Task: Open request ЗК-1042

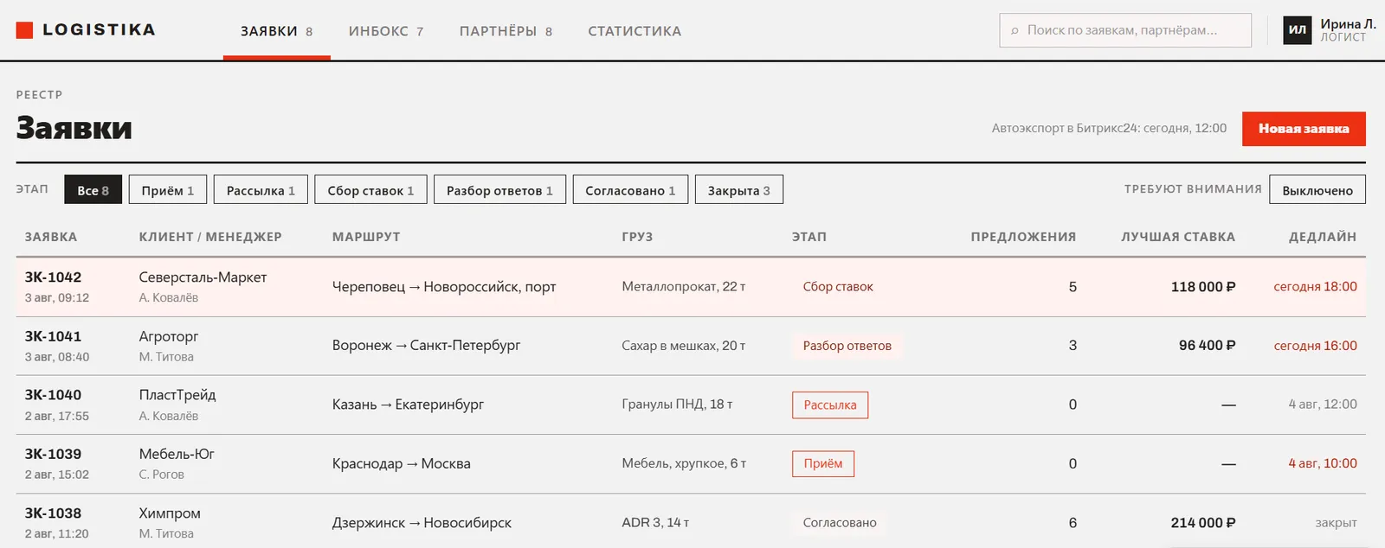Action: click(x=53, y=277)
